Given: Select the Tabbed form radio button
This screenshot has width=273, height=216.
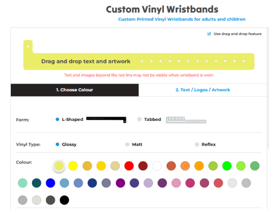Looking at the screenshot, I should click(x=139, y=119).
